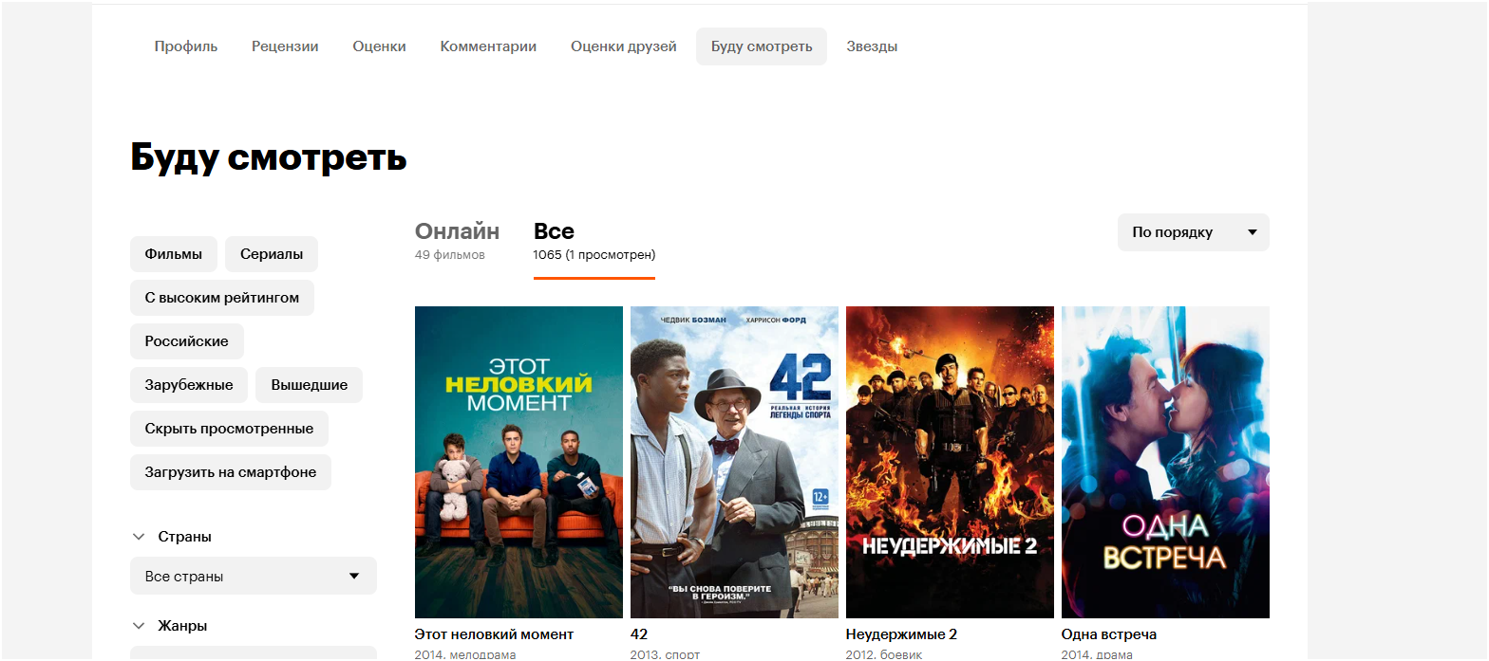This screenshot has width=1489, height=661.
Task: Switch to the Онлайн tab
Action: (457, 241)
